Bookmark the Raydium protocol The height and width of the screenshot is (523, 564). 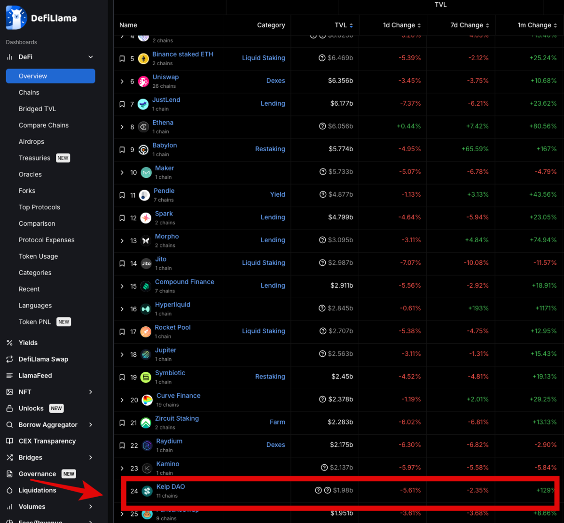[x=122, y=446]
